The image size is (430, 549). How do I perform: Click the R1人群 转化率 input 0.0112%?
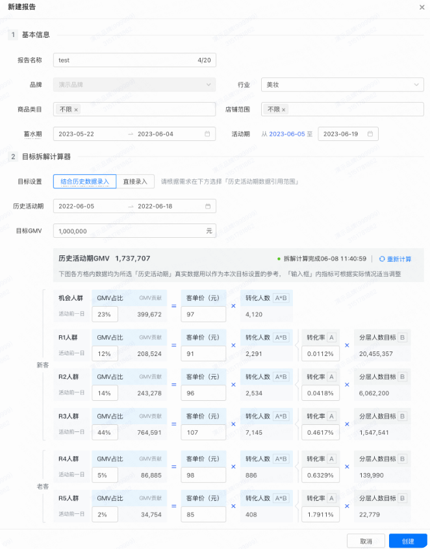pos(320,353)
